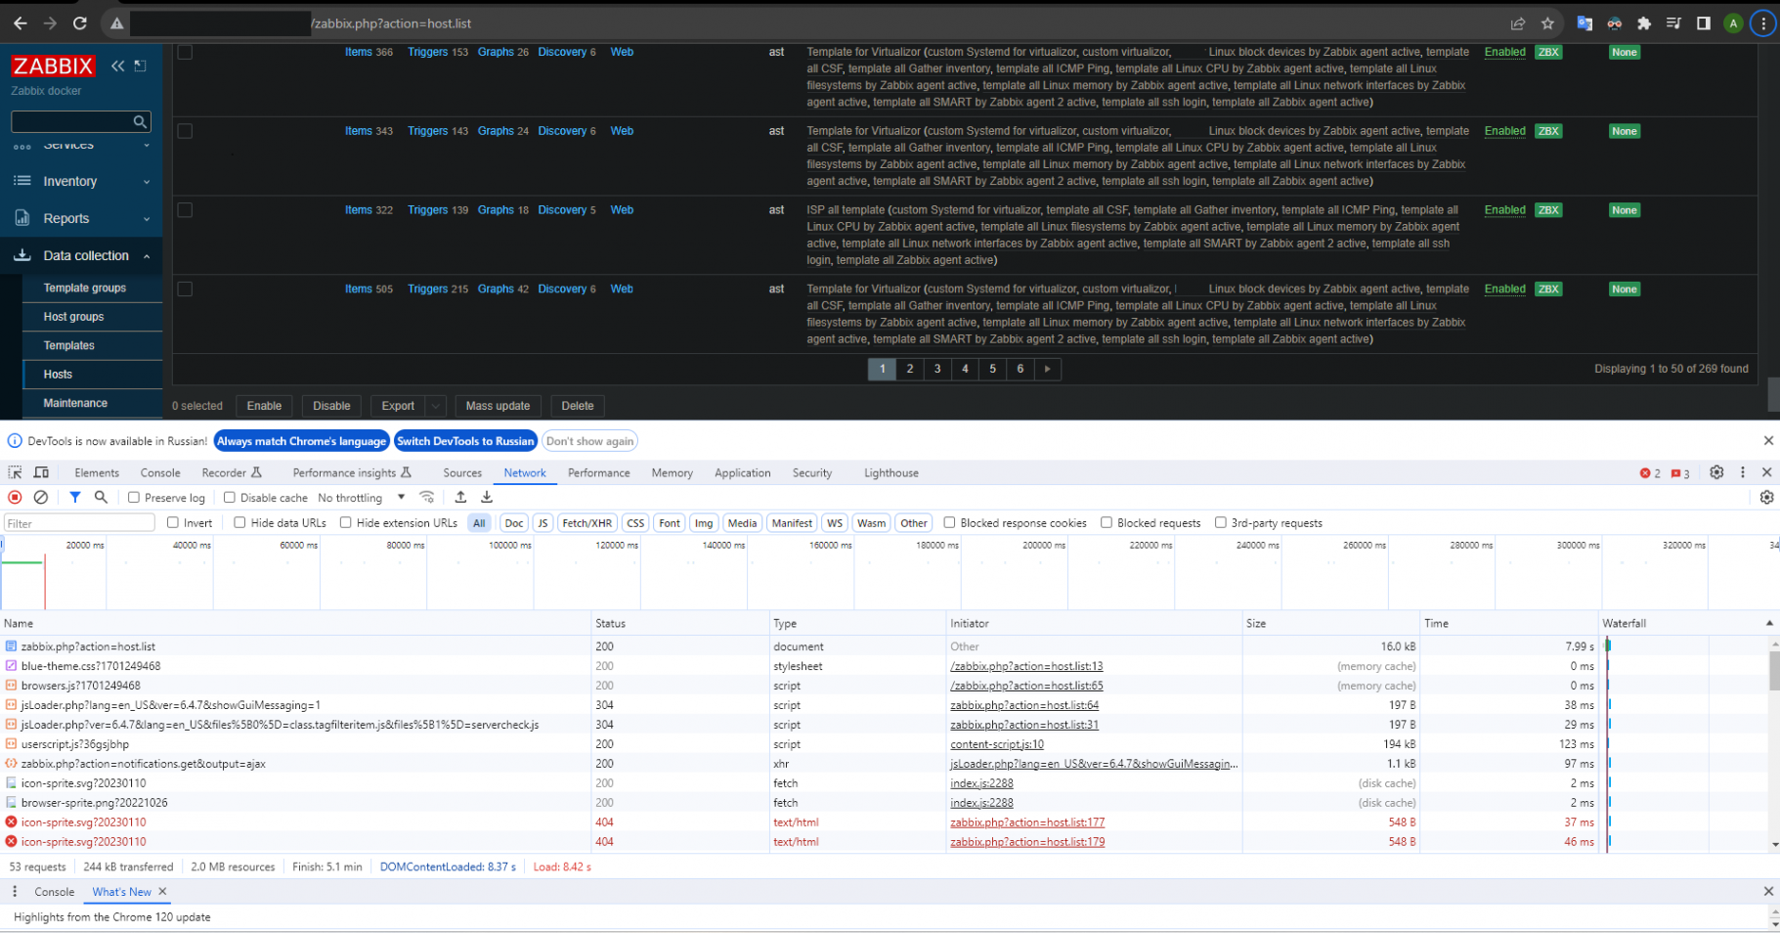Click the DevTools record network log button
Viewport: 1780px width, 933px height.
tap(15, 498)
